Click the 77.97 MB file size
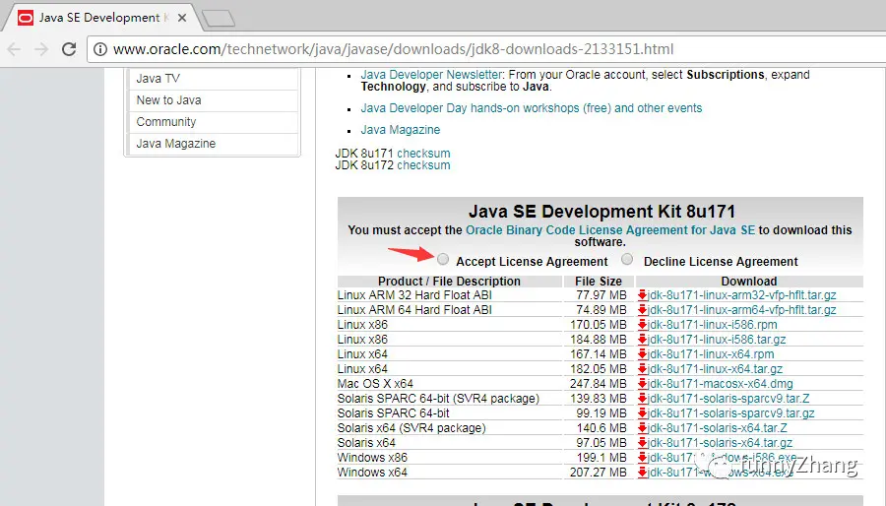This screenshot has width=886, height=506. tap(601, 295)
